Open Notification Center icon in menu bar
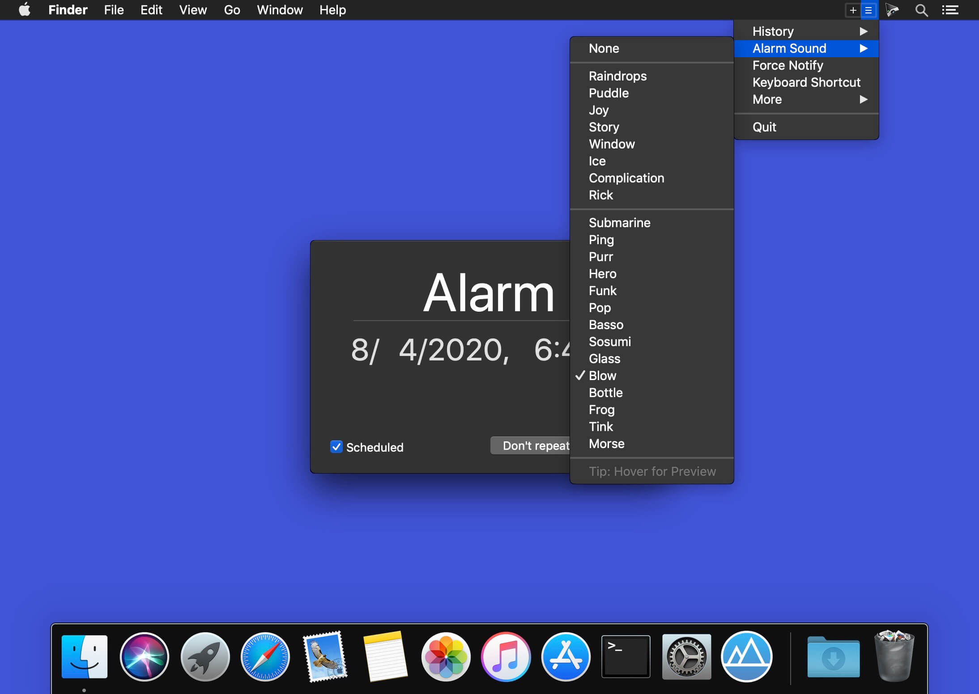 click(950, 10)
